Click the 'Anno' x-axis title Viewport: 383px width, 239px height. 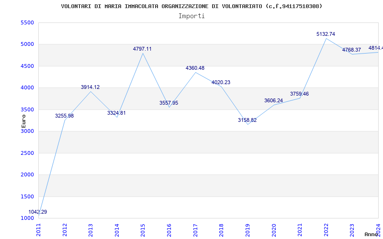pos(372,235)
